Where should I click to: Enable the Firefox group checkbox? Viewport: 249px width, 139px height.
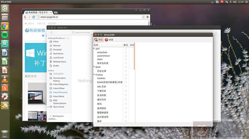126,75
